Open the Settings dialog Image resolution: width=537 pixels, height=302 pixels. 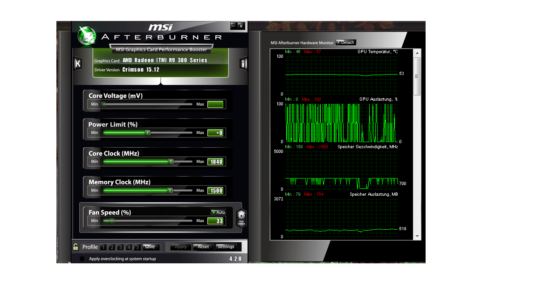pyautogui.click(x=226, y=247)
